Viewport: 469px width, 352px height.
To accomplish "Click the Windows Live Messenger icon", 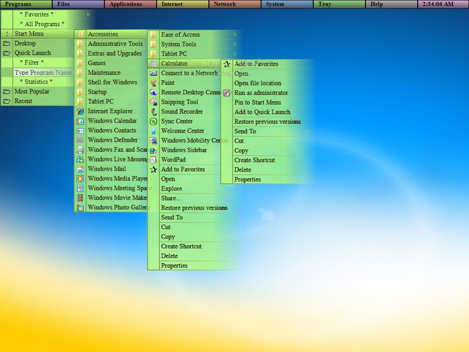I will [x=80, y=159].
